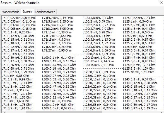Switch to the Widerstände tab

(x=11, y=12)
